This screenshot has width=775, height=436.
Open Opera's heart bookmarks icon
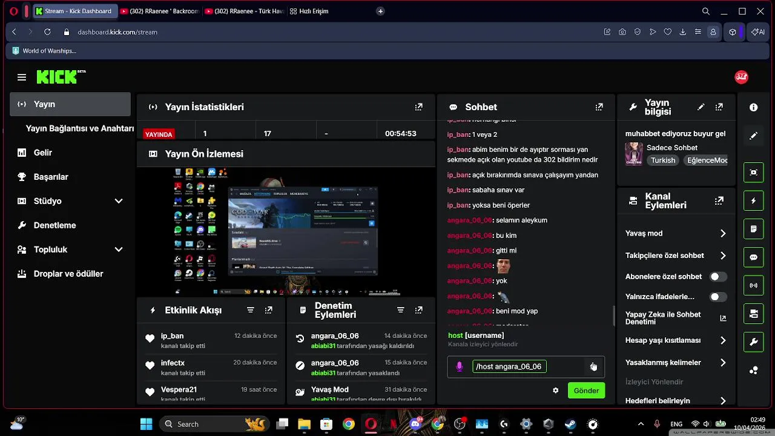[668, 32]
